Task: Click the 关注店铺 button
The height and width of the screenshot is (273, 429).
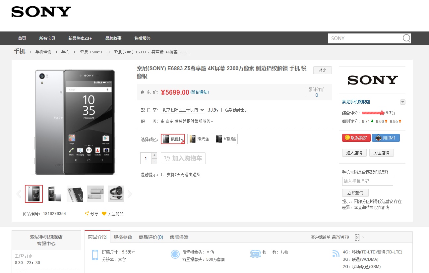Action: (x=382, y=153)
